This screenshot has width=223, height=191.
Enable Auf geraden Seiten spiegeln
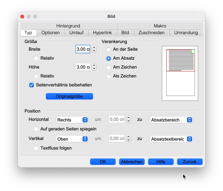36,129
